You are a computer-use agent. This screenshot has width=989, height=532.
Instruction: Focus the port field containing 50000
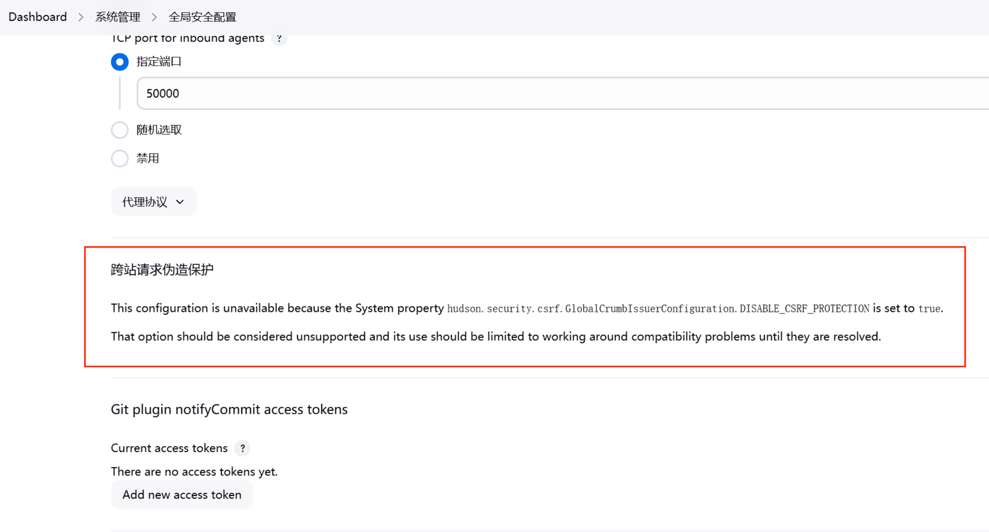[563, 93]
